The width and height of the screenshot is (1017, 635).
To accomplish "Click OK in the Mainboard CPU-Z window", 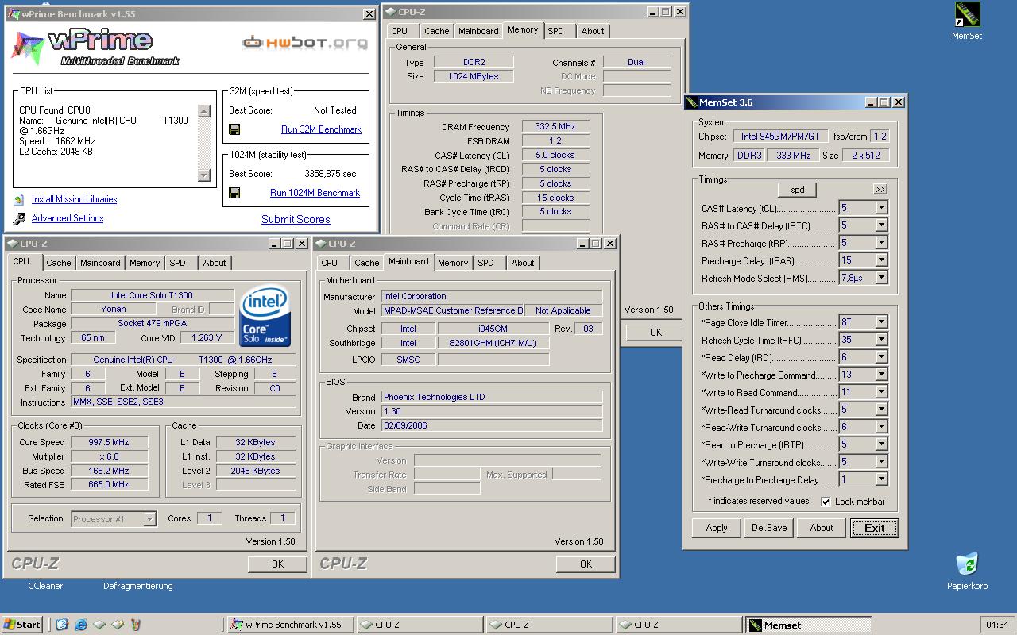I will coord(586,564).
